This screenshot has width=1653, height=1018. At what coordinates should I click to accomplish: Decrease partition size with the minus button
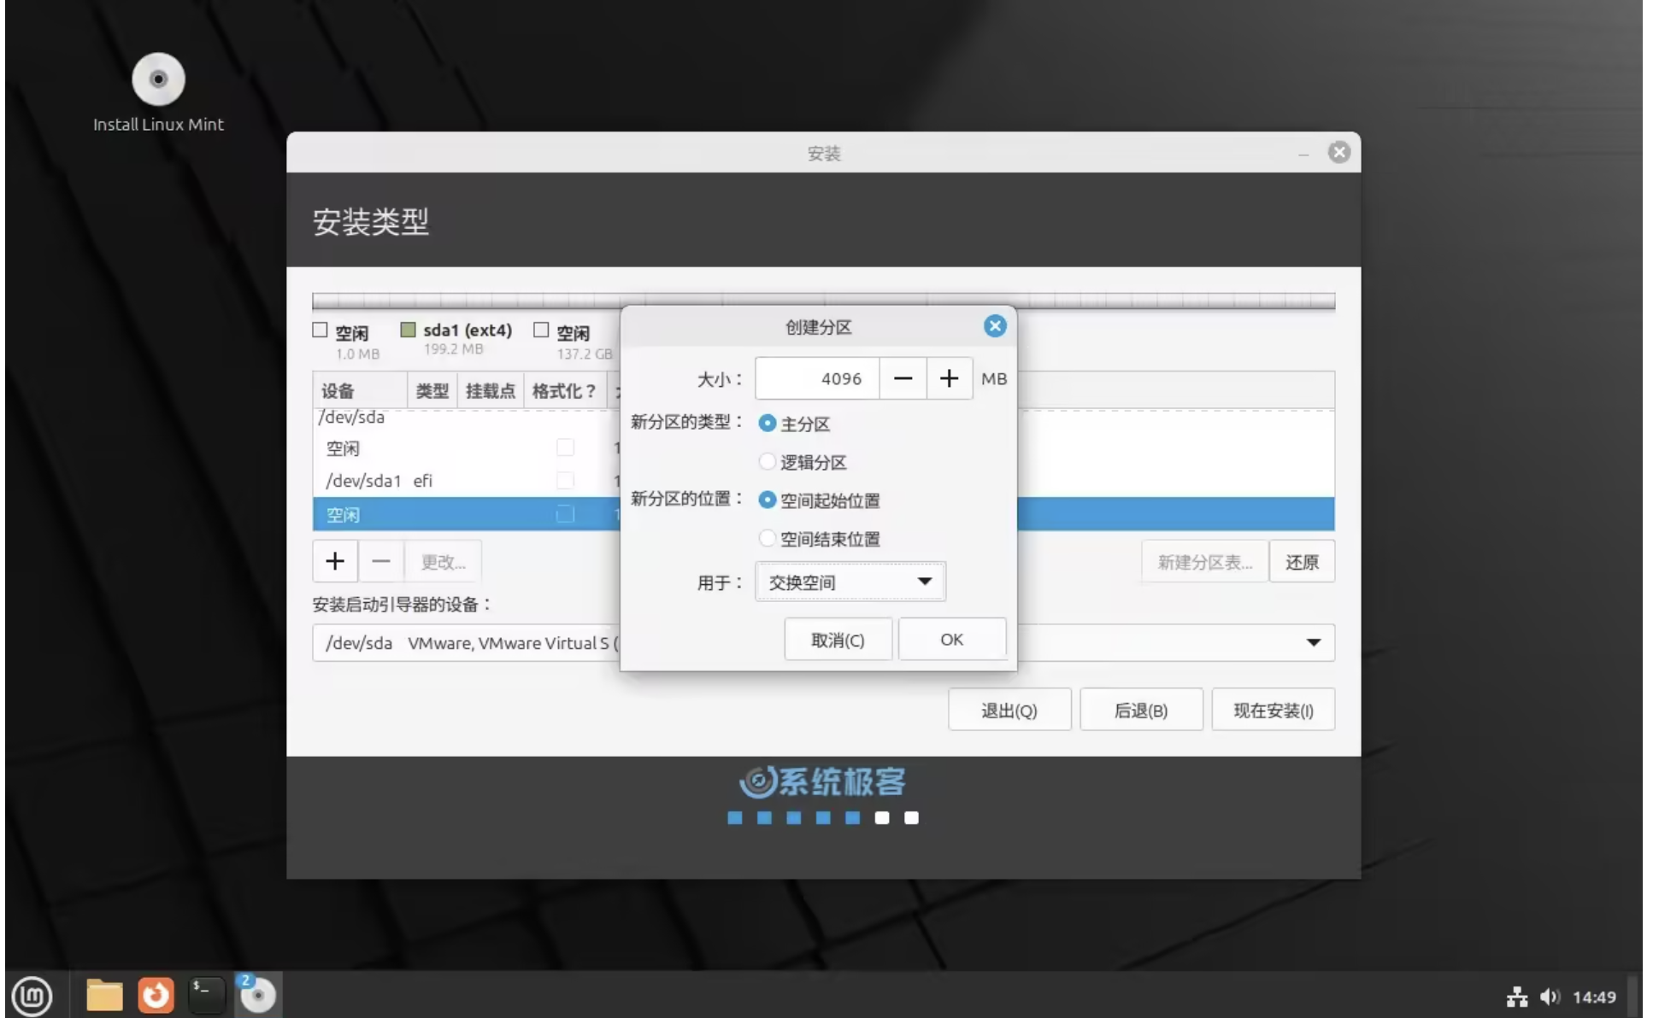pyautogui.click(x=903, y=378)
